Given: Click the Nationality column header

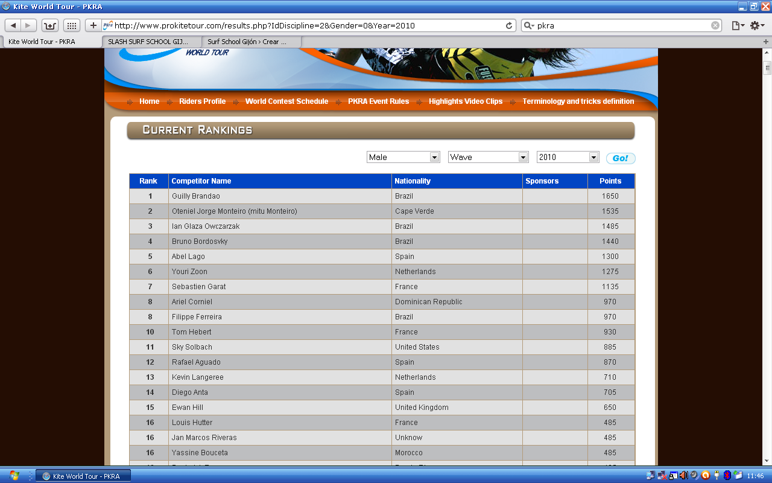Looking at the screenshot, I should point(457,181).
